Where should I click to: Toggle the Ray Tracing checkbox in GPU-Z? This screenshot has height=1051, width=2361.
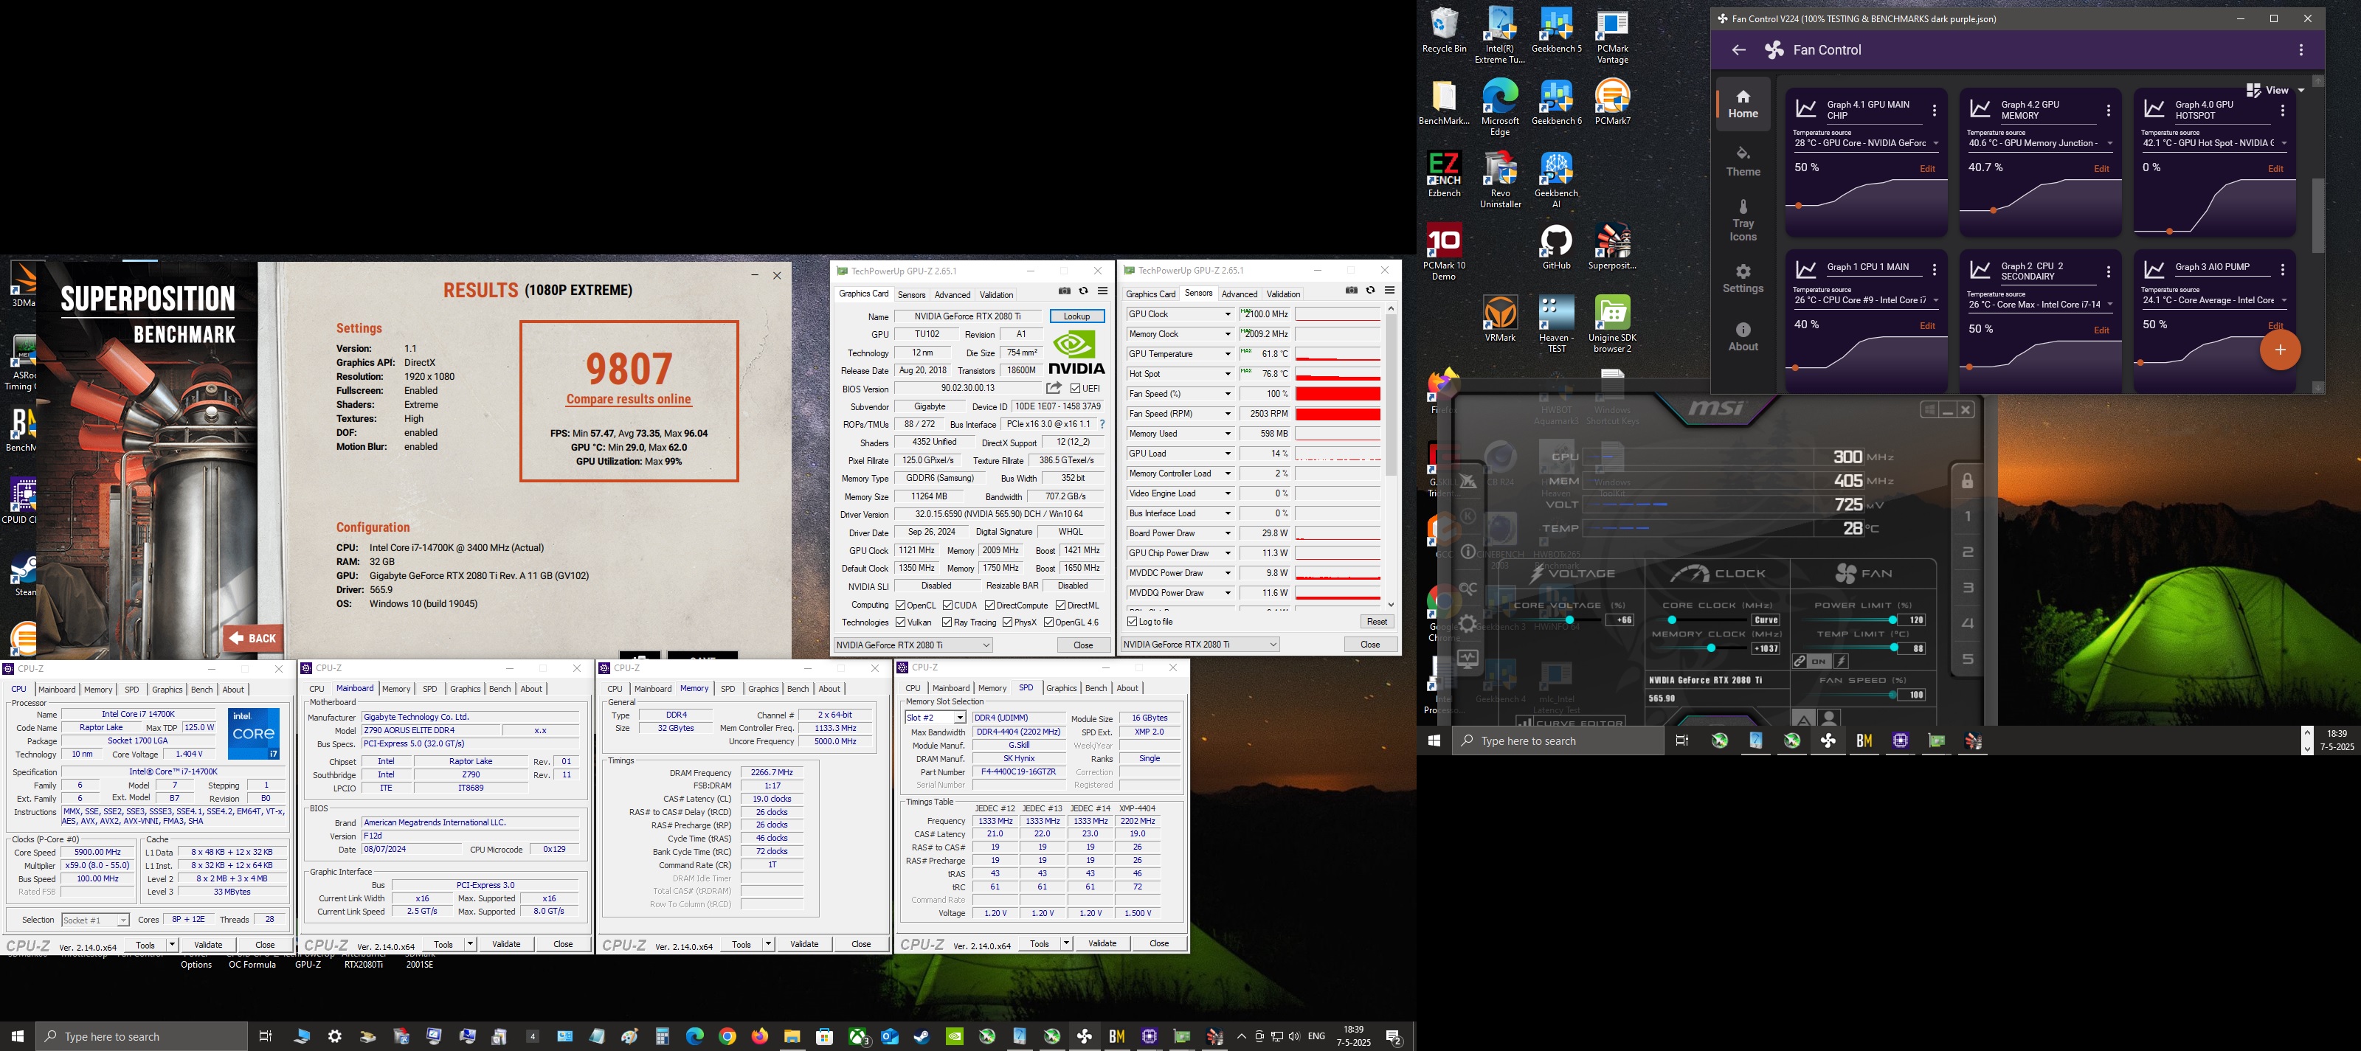(947, 622)
